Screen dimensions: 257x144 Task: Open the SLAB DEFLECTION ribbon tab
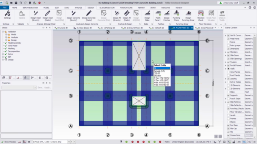107,8
